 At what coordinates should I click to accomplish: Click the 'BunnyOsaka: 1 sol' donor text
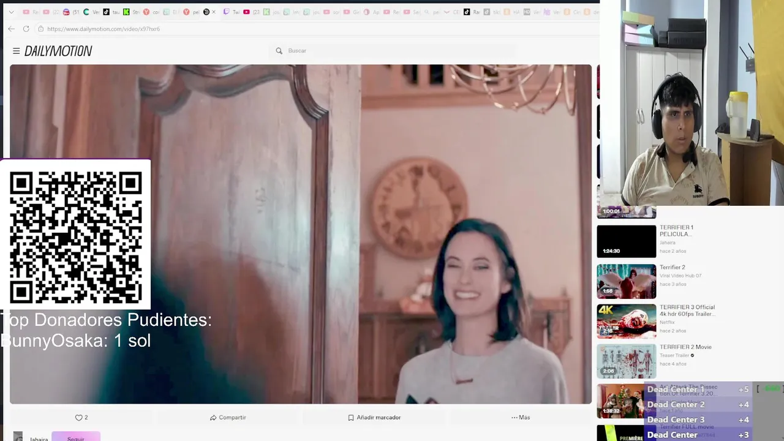click(75, 341)
